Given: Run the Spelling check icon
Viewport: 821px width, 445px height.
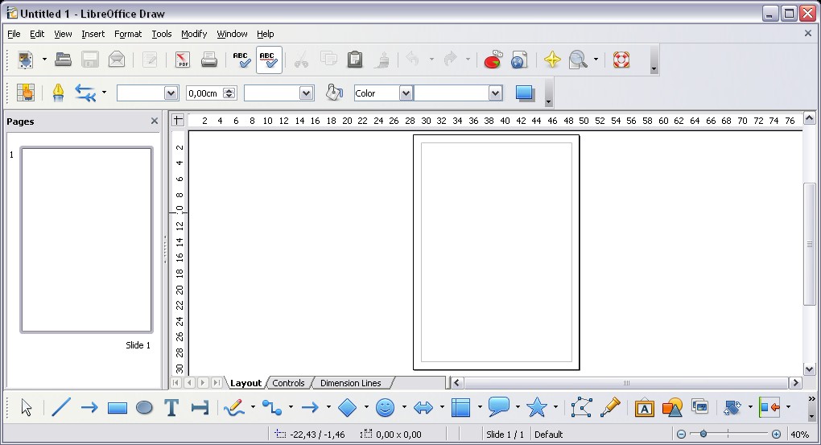Looking at the screenshot, I should tap(241, 60).
